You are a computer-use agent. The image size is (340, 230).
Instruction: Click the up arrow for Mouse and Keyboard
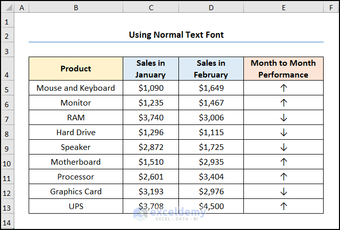284,88
